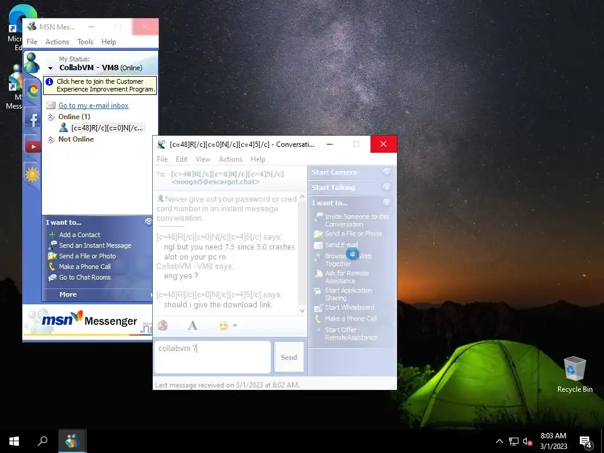Click the Add a Contact plus icon

[x=52, y=235]
